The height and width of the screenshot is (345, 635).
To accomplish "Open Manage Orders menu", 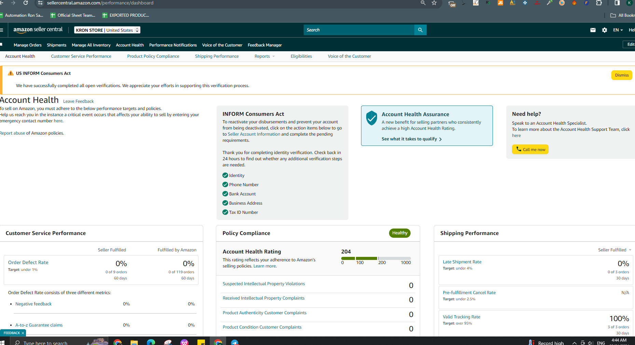I will click(x=28, y=45).
